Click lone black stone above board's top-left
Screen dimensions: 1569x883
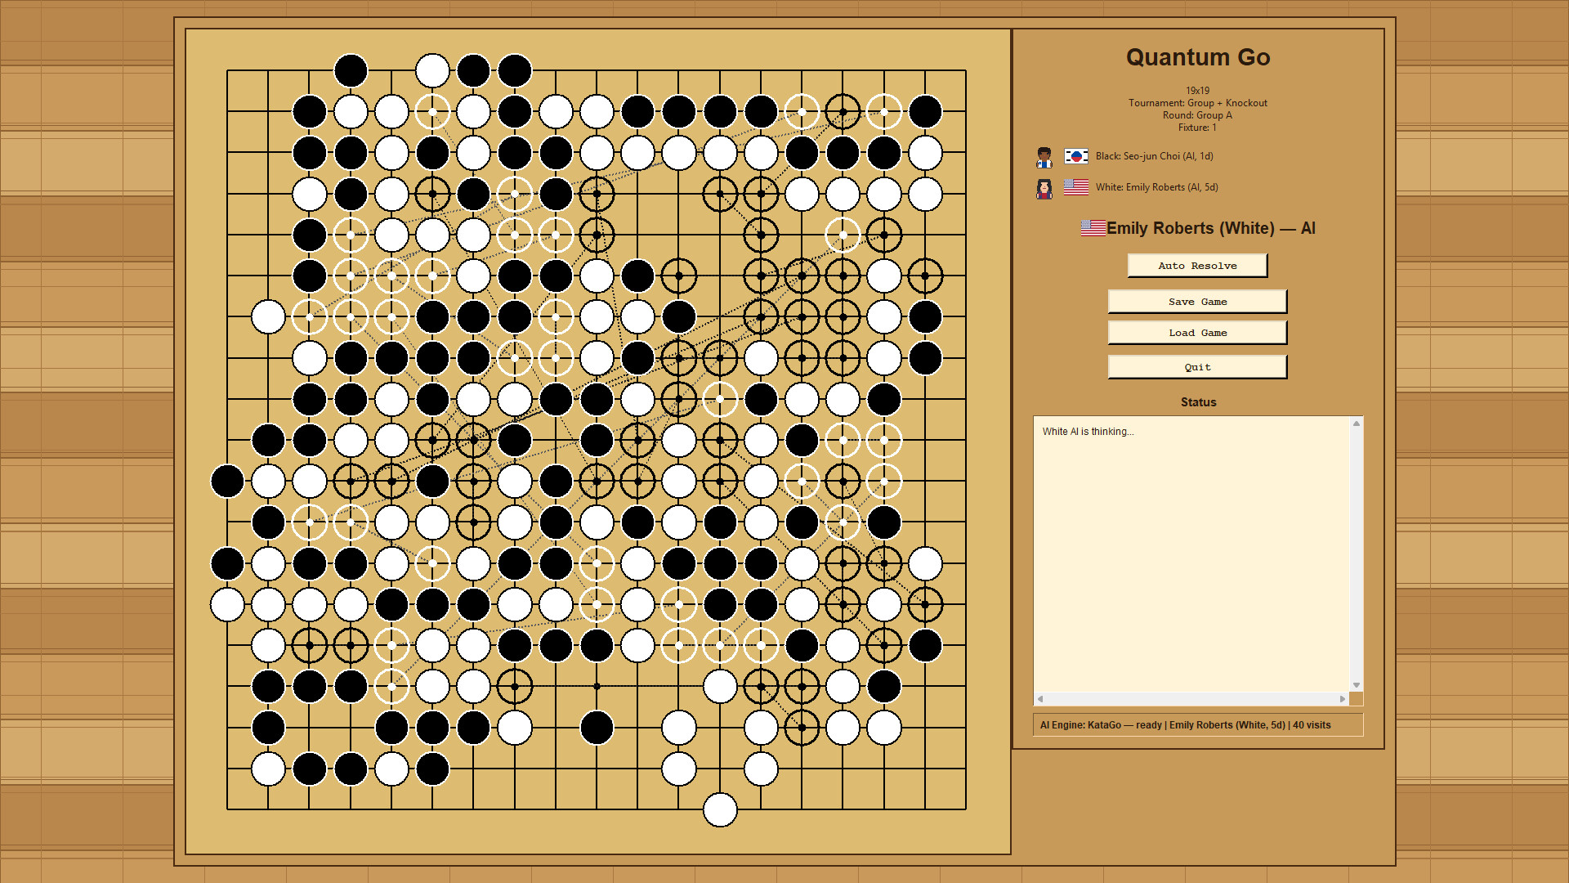pos(351,70)
